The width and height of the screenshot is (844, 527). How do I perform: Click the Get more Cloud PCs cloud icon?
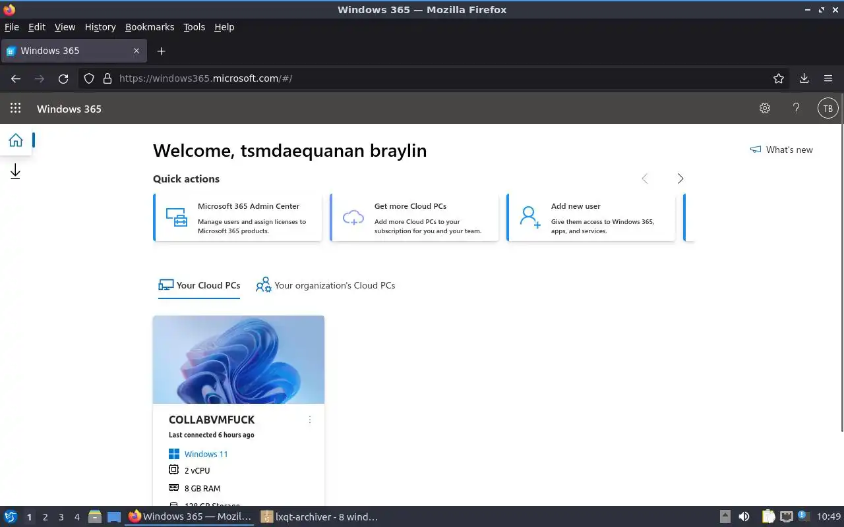point(353,217)
